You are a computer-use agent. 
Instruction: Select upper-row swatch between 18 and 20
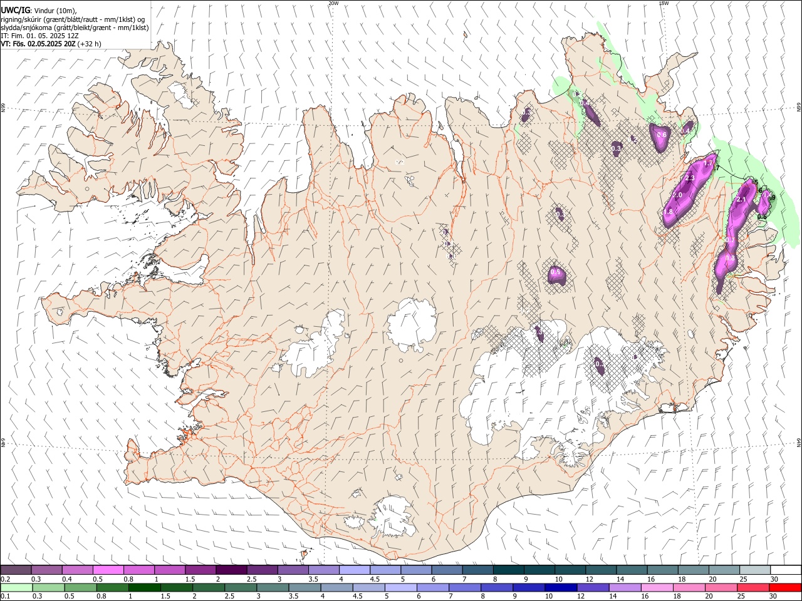pyautogui.click(x=693, y=570)
